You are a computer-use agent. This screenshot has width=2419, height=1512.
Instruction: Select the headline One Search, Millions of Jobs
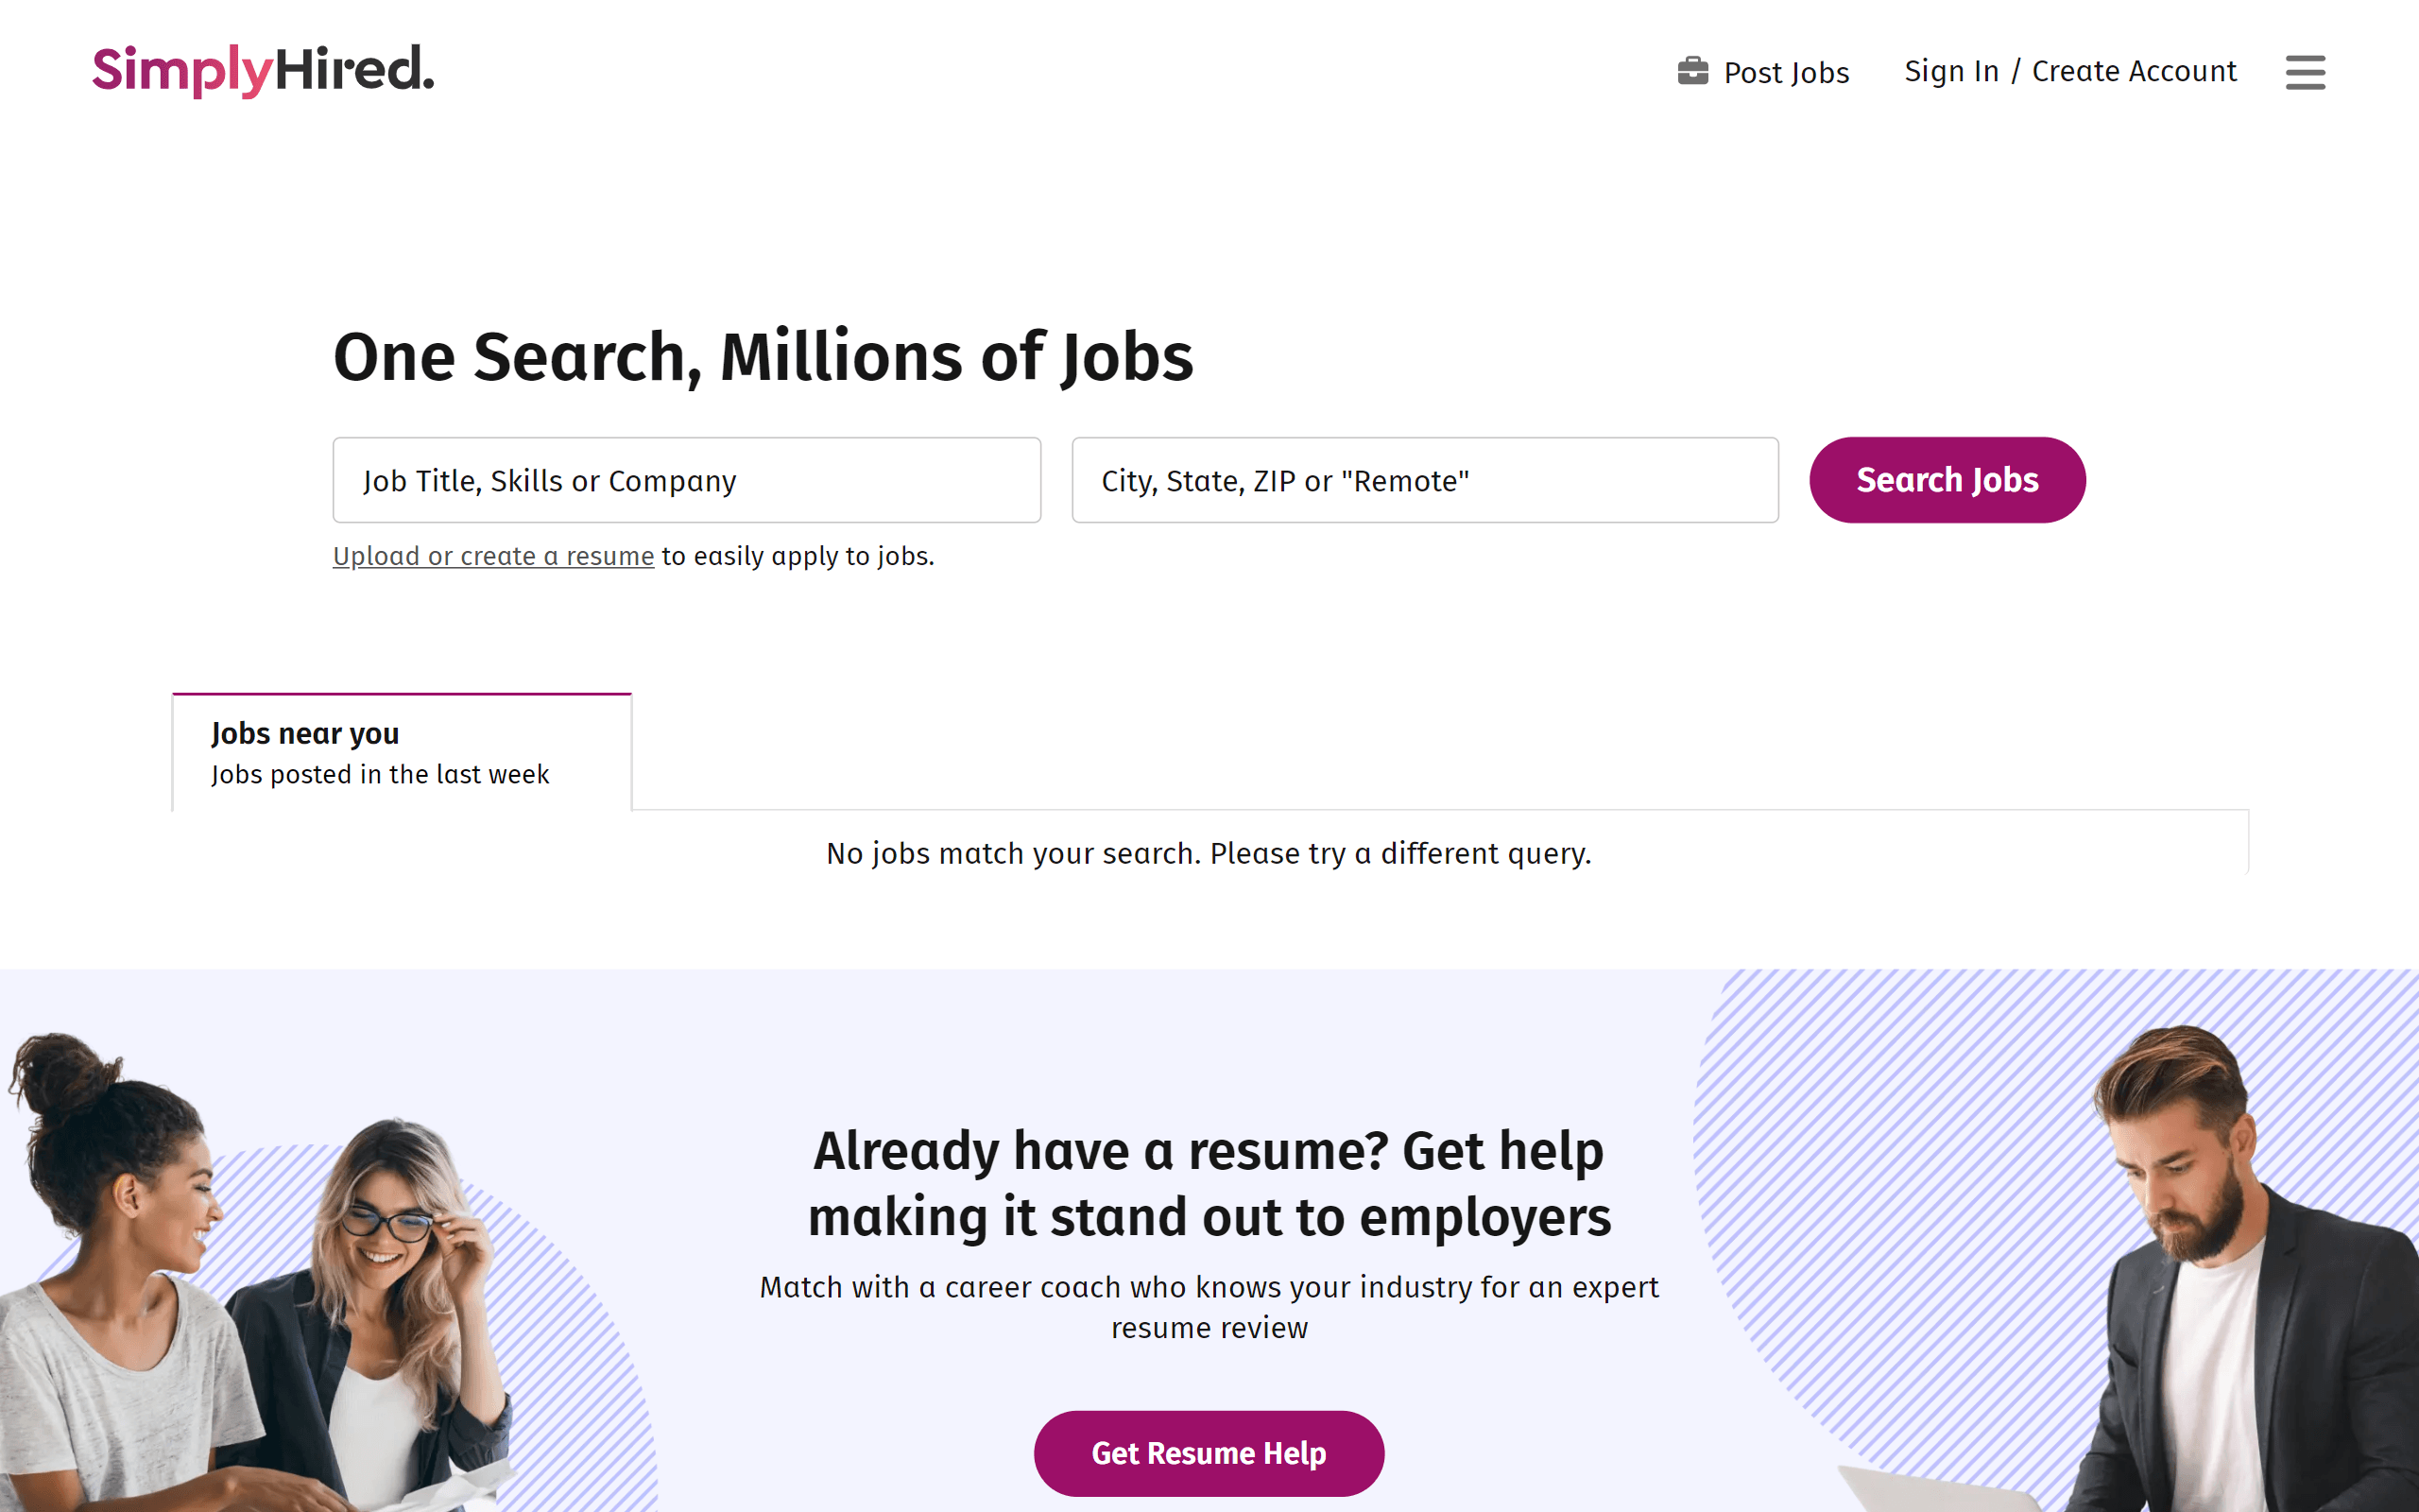[763, 357]
